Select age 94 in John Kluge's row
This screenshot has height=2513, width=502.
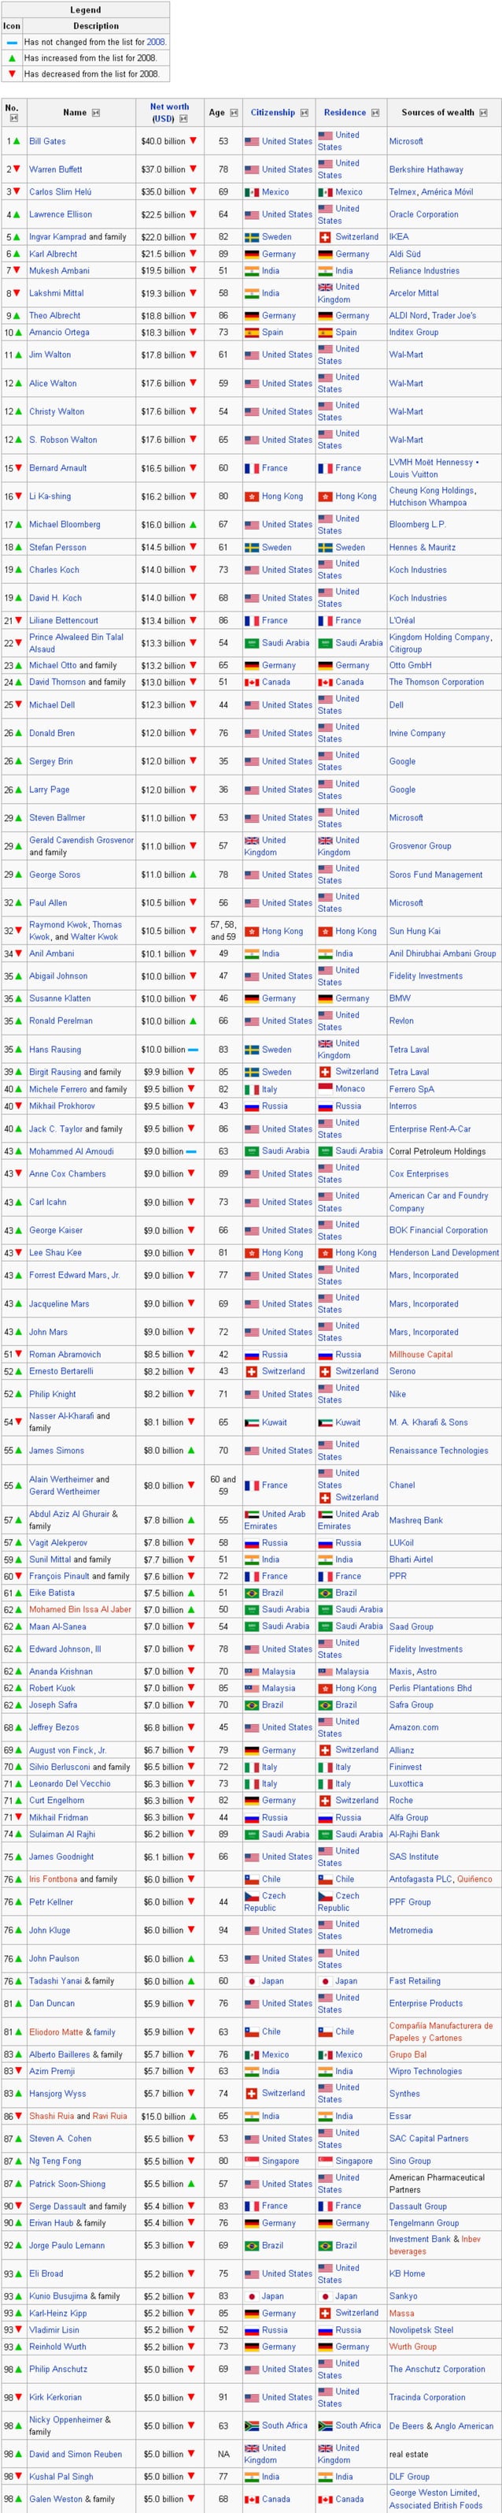click(x=223, y=1930)
